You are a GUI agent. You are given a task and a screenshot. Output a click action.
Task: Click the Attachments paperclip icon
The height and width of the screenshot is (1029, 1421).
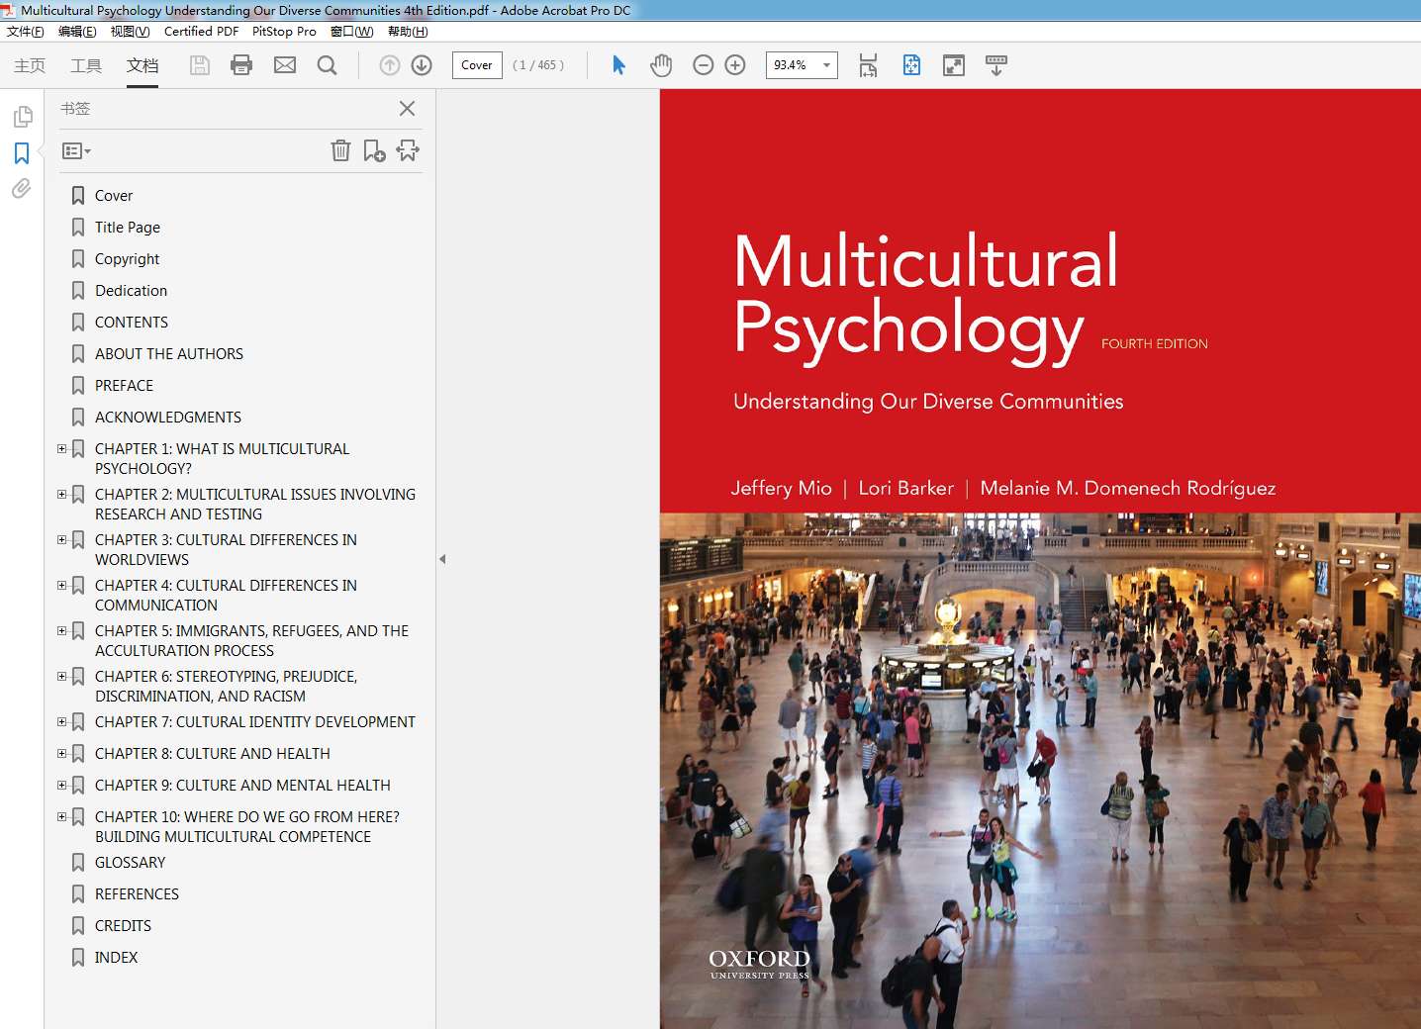pyautogui.click(x=22, y=189)
